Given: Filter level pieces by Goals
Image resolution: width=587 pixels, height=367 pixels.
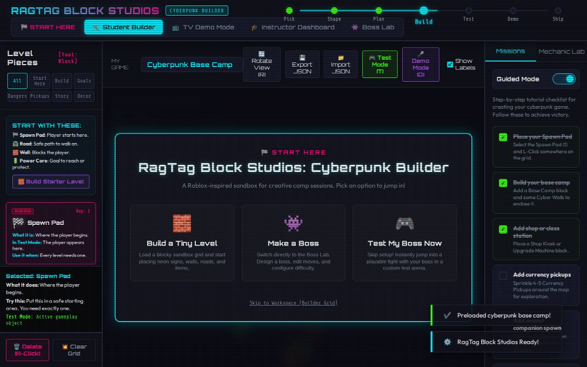Looking at the screenshot, I should click(x=84, y=81).
